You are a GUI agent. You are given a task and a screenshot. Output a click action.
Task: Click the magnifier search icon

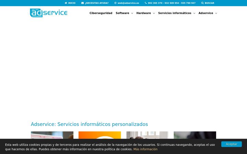pyautogui.click(x=202, y=3)
